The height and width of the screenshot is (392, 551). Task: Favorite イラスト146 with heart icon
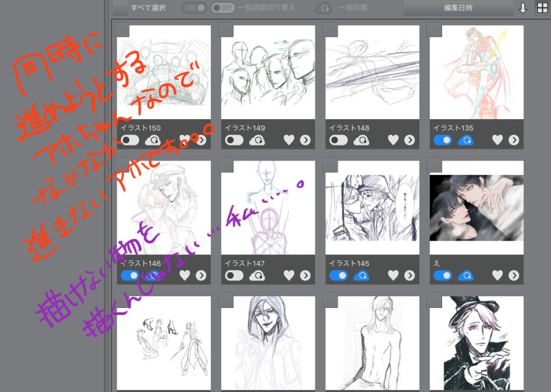click(x=185, y=276)
